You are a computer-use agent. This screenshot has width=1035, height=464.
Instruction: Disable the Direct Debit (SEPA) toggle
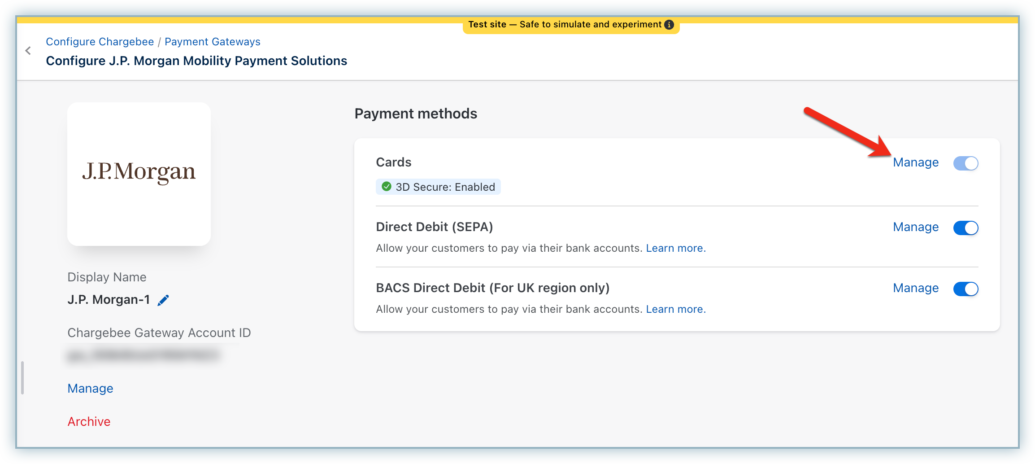pyautogui.click(x=965, y=228)
